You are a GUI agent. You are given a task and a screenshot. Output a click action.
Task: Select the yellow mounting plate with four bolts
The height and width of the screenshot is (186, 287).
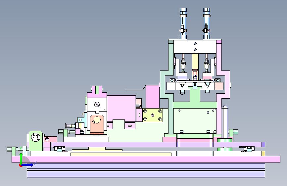pos(153,115)
